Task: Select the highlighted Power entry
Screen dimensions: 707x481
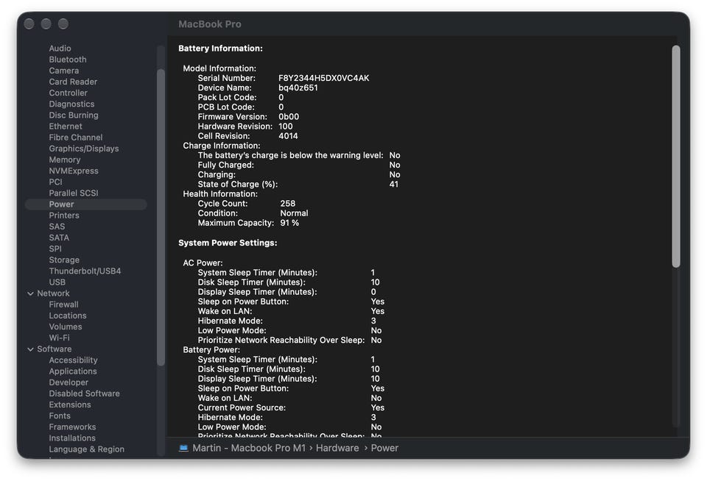Action: (x=86, y=204)
